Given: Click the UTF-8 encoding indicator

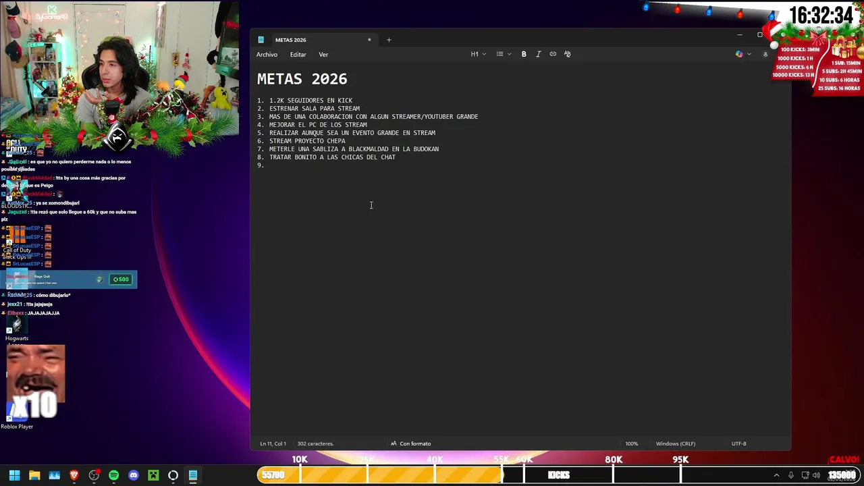Looking at the screenshot, I should [738, 443].
